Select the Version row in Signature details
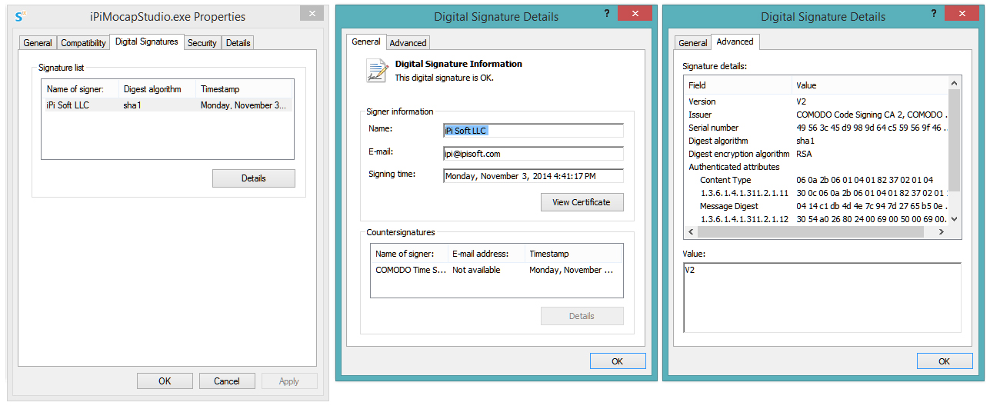The image size is (990, 409). (816, 101)
